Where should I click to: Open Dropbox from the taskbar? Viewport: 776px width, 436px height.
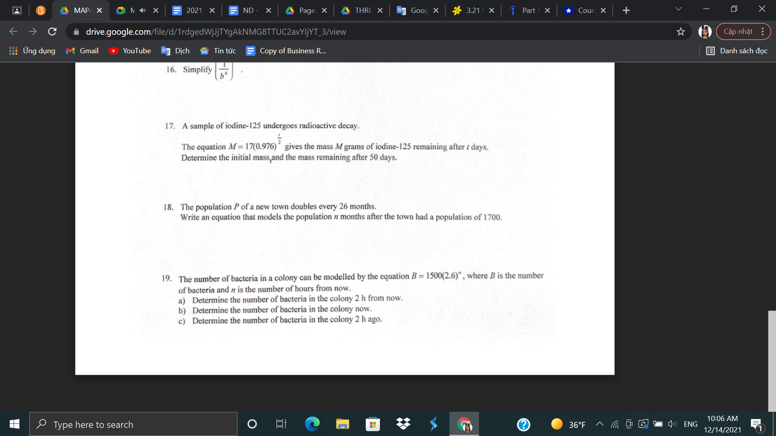click(403, 424)
